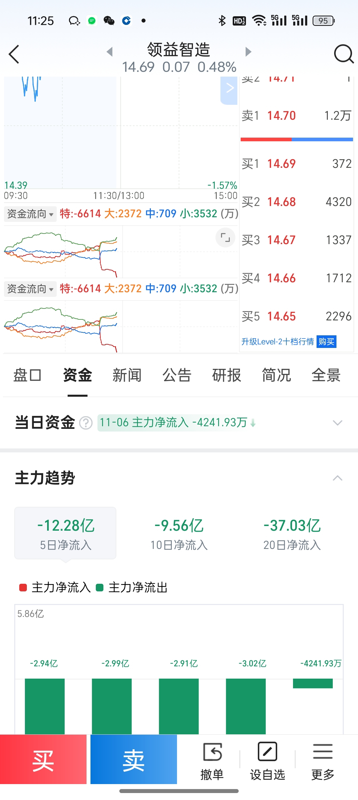Open the 公告 tab
The height and width of the screenshot is (800, 358).
coord(177,375)
